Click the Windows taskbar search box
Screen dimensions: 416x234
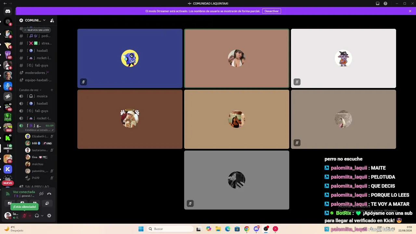(x=170, y=229)
